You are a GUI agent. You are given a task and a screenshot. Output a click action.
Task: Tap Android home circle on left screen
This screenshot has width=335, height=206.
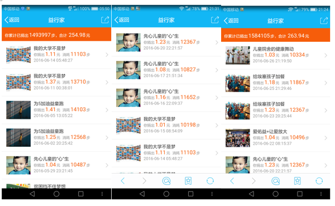tap(56, 194)
